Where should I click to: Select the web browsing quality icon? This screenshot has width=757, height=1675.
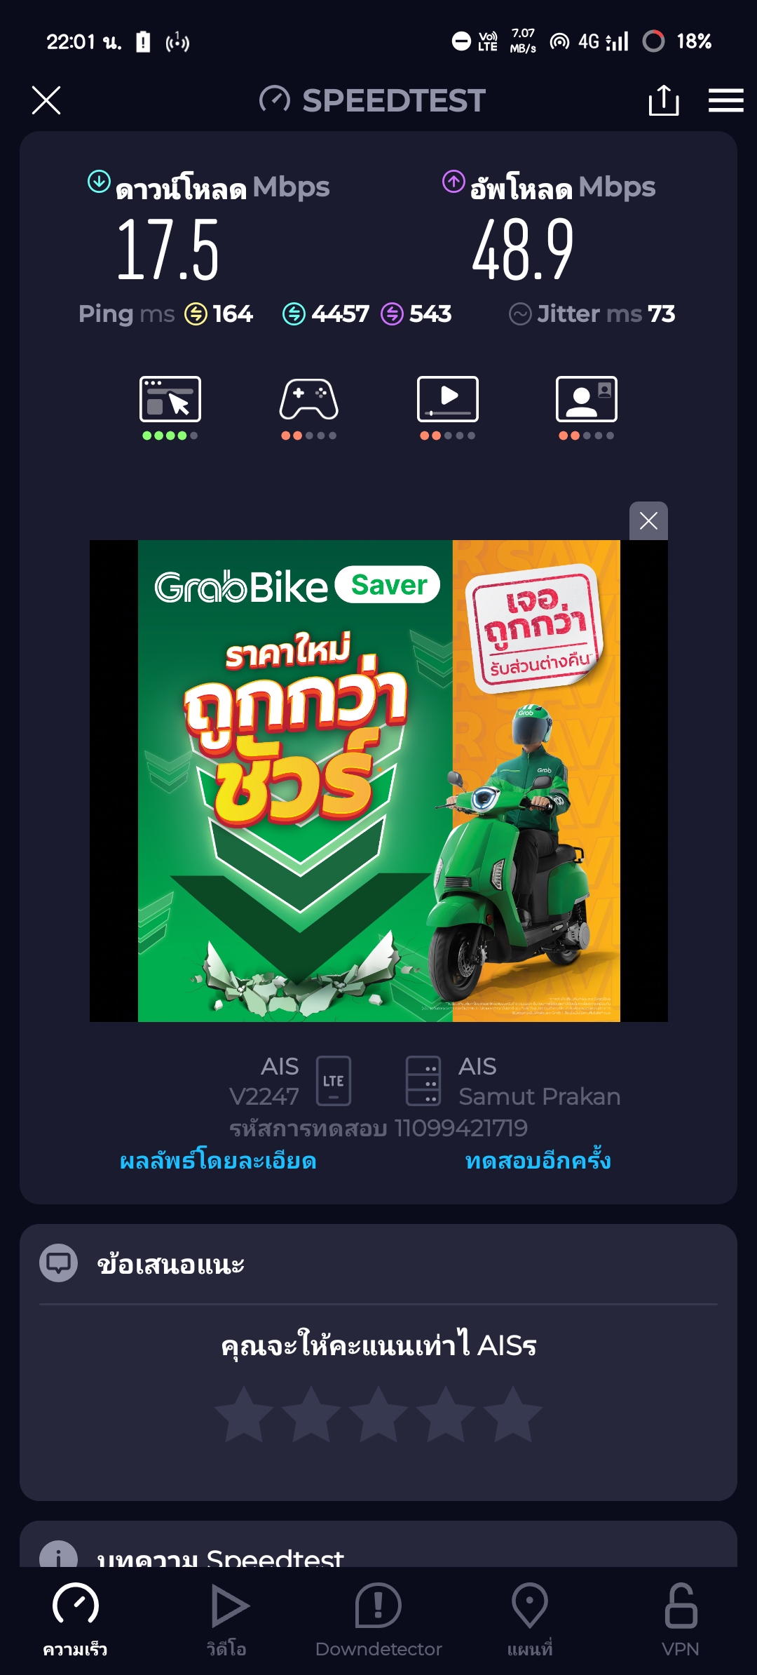coord(170,399)
